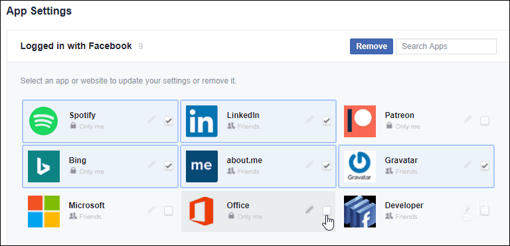Click 'Only me' text under Patreon
The width and height of the screenshot is (510, 246).
[408, 127]
